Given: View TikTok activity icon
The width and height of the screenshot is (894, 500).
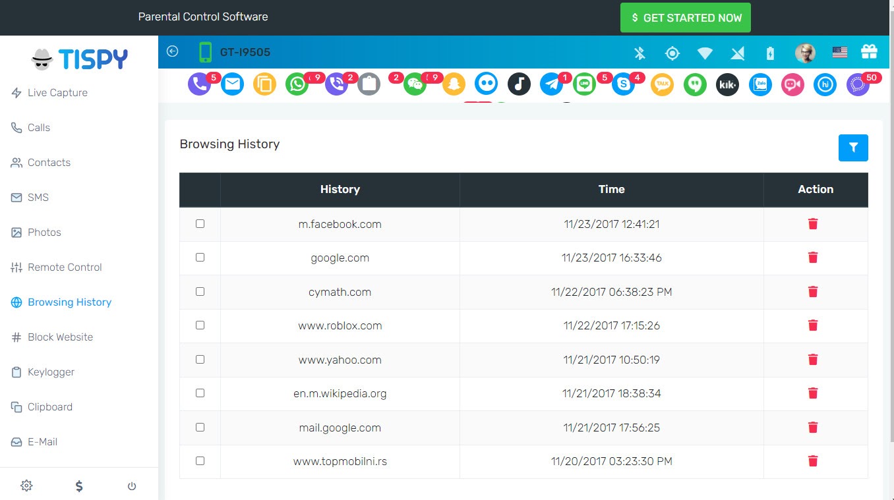Looking at the screenshot, I should pos(519,84).
